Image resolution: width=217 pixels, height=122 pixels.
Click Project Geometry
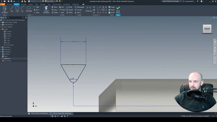(x=46, y=10)
